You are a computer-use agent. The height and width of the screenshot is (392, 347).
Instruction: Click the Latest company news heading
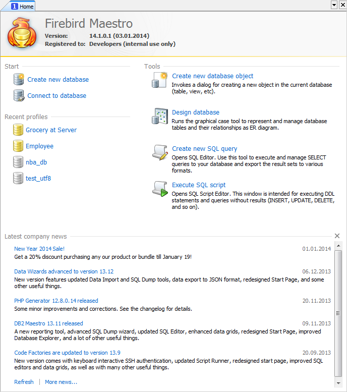(36, 237)
